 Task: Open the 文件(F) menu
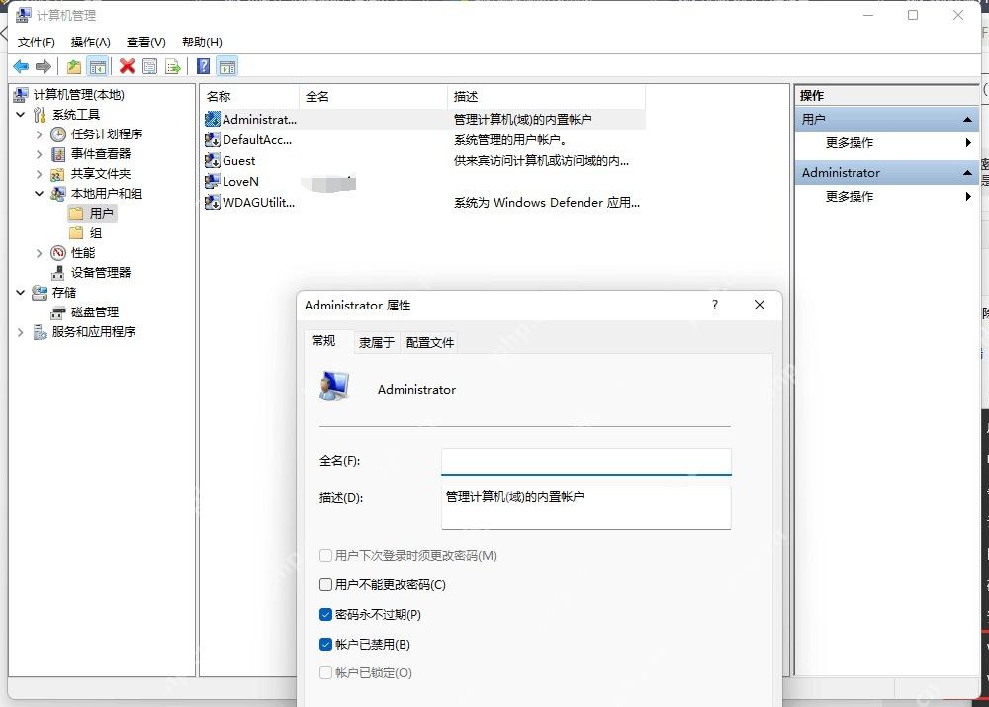(36, 43)
